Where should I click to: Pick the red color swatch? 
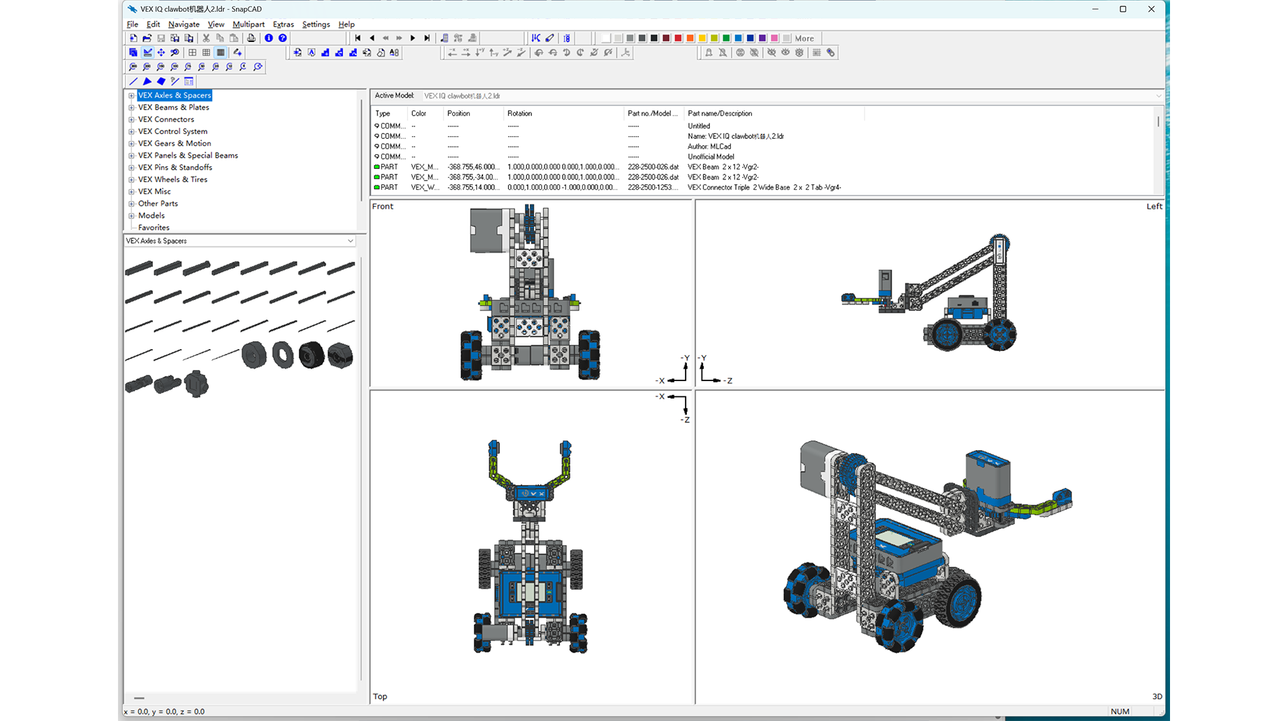pyautogui.click(x=678, y=38)
